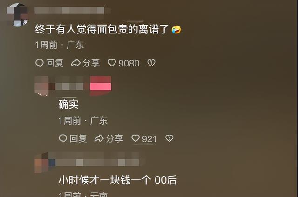Screen dimensions: 298x197
Task: Tap reply bubble on first comment
Action: (39, 63)
